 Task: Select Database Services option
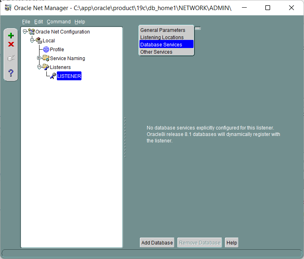(x=167, y=44)
